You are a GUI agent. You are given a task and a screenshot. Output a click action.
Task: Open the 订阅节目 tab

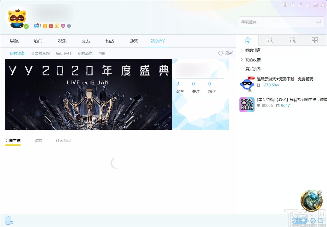tap(63, 140)
